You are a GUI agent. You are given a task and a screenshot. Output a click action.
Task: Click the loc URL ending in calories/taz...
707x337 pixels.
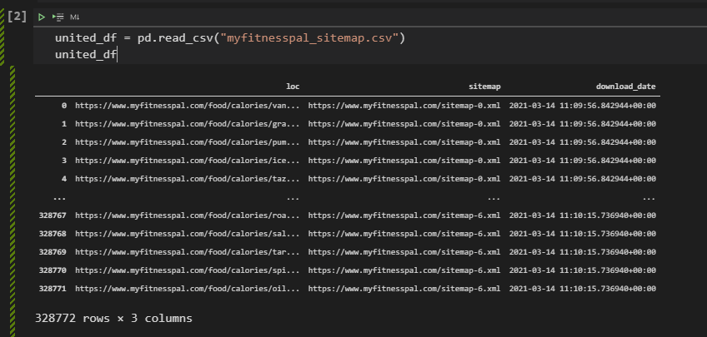point(187,179)
